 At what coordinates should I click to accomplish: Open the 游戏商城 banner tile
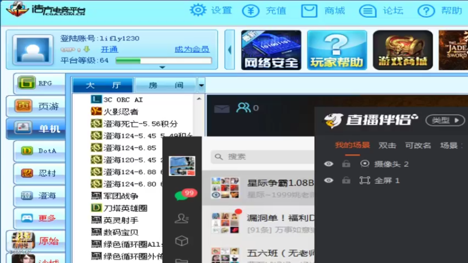402,50
